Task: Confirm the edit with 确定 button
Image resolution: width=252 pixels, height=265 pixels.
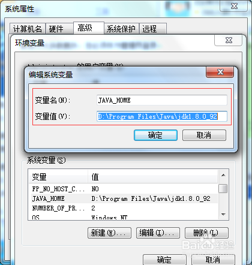Action: click(155, 135)
